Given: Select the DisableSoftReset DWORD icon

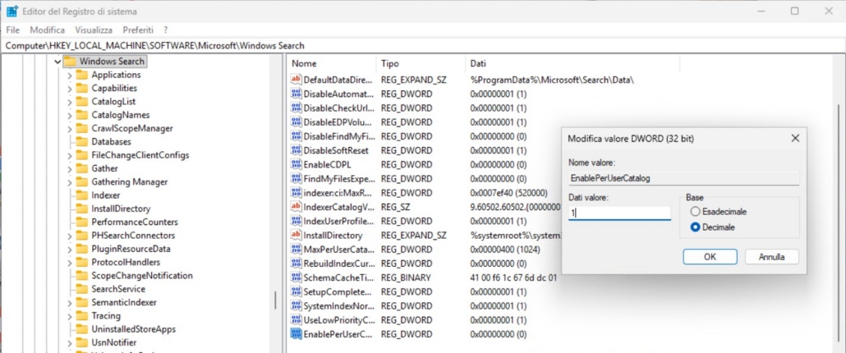Looking at the screenshot, I should 296,150.
